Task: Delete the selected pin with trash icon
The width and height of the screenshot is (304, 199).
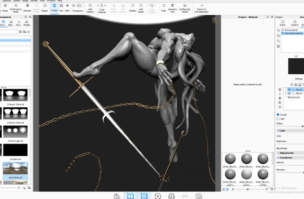Action: pos(280,89)
